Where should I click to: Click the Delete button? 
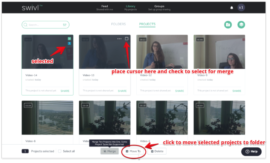pos(157,151)
